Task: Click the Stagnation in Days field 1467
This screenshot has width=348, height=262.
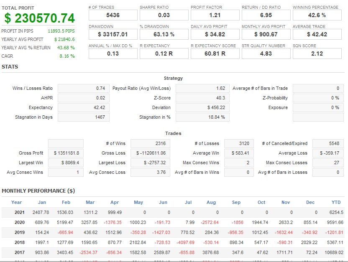Action: coord(84,117)
